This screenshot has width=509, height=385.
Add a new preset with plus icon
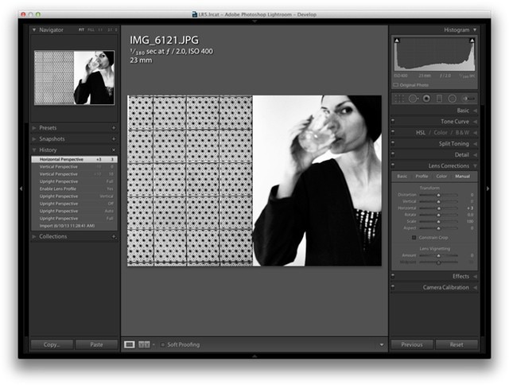[x=114, y=127]
